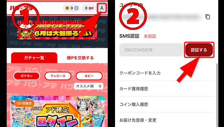This screenshot has height=127, width=224.
Task: Switch to the ガチャ一覧 tab
Action: click(x=34, y=58)
